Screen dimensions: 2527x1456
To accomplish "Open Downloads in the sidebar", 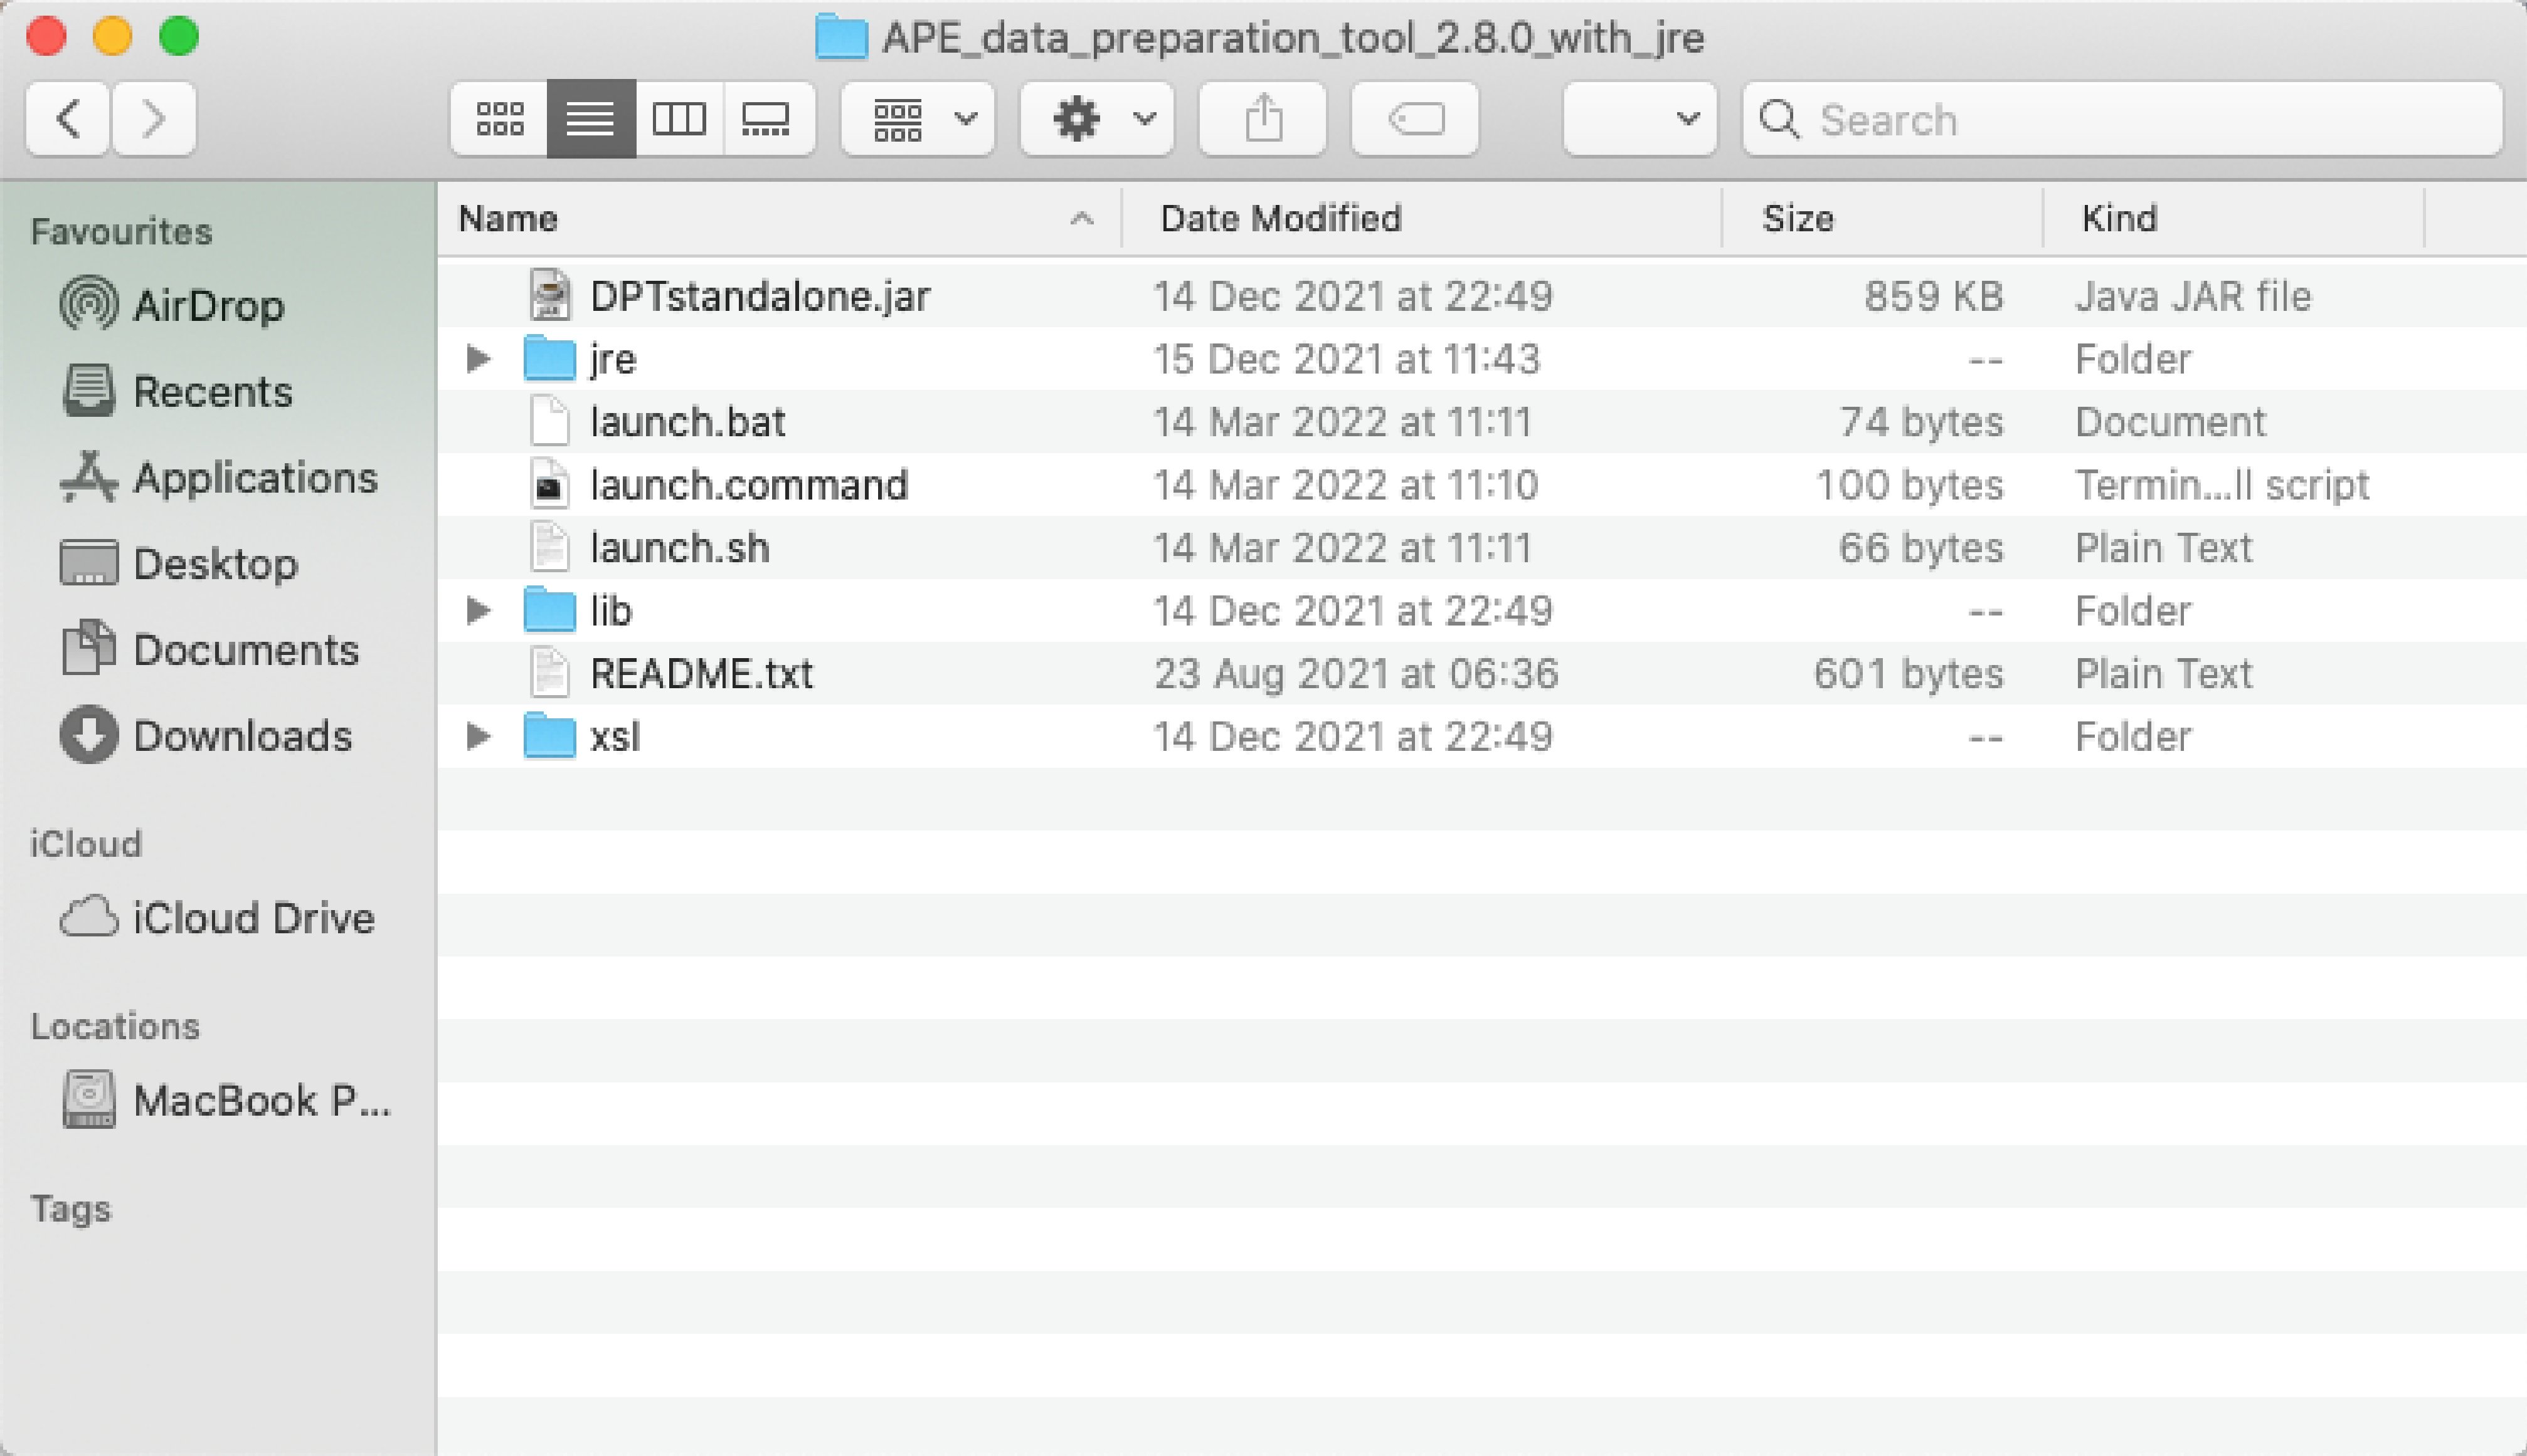I will [206, 736].
